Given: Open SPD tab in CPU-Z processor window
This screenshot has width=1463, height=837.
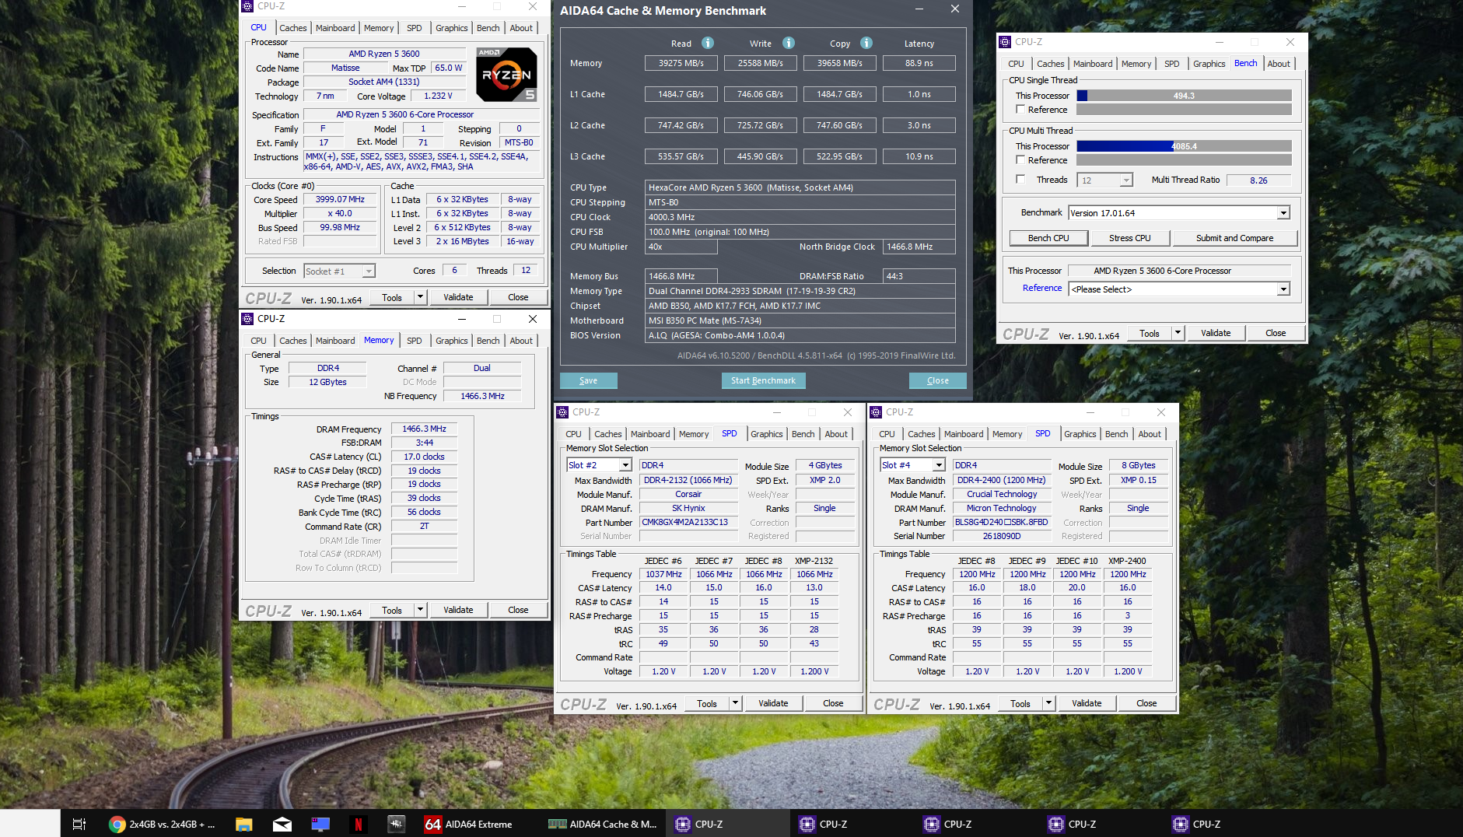Looking at the screenshot, I should [415, 28].
